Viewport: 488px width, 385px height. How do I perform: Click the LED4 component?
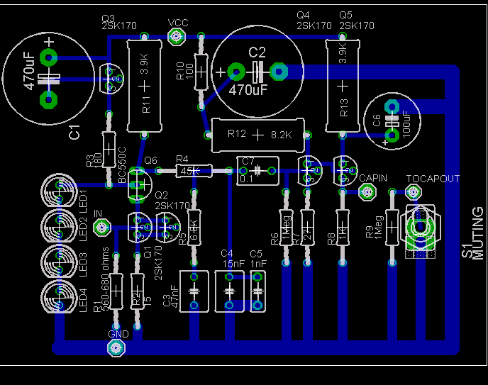[59, 298]
